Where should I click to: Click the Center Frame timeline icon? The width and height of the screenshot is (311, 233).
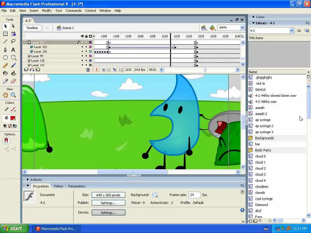pos(97,70)
